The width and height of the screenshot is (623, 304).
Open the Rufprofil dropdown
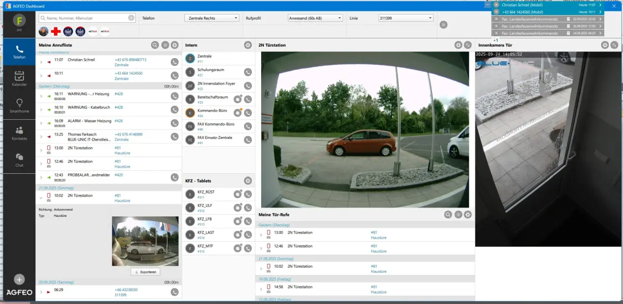[315, 18]
